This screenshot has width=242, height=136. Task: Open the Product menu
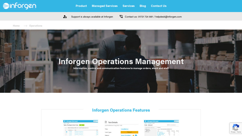coord(81,6)
